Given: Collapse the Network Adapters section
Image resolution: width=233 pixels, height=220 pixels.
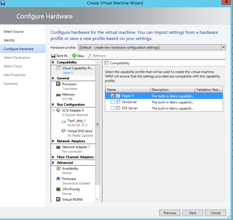Looking at the screenshot, I should (x=53, y=141).
